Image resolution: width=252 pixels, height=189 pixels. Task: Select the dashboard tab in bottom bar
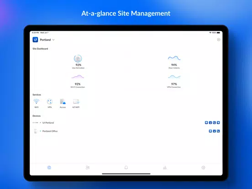pos(49,168)
